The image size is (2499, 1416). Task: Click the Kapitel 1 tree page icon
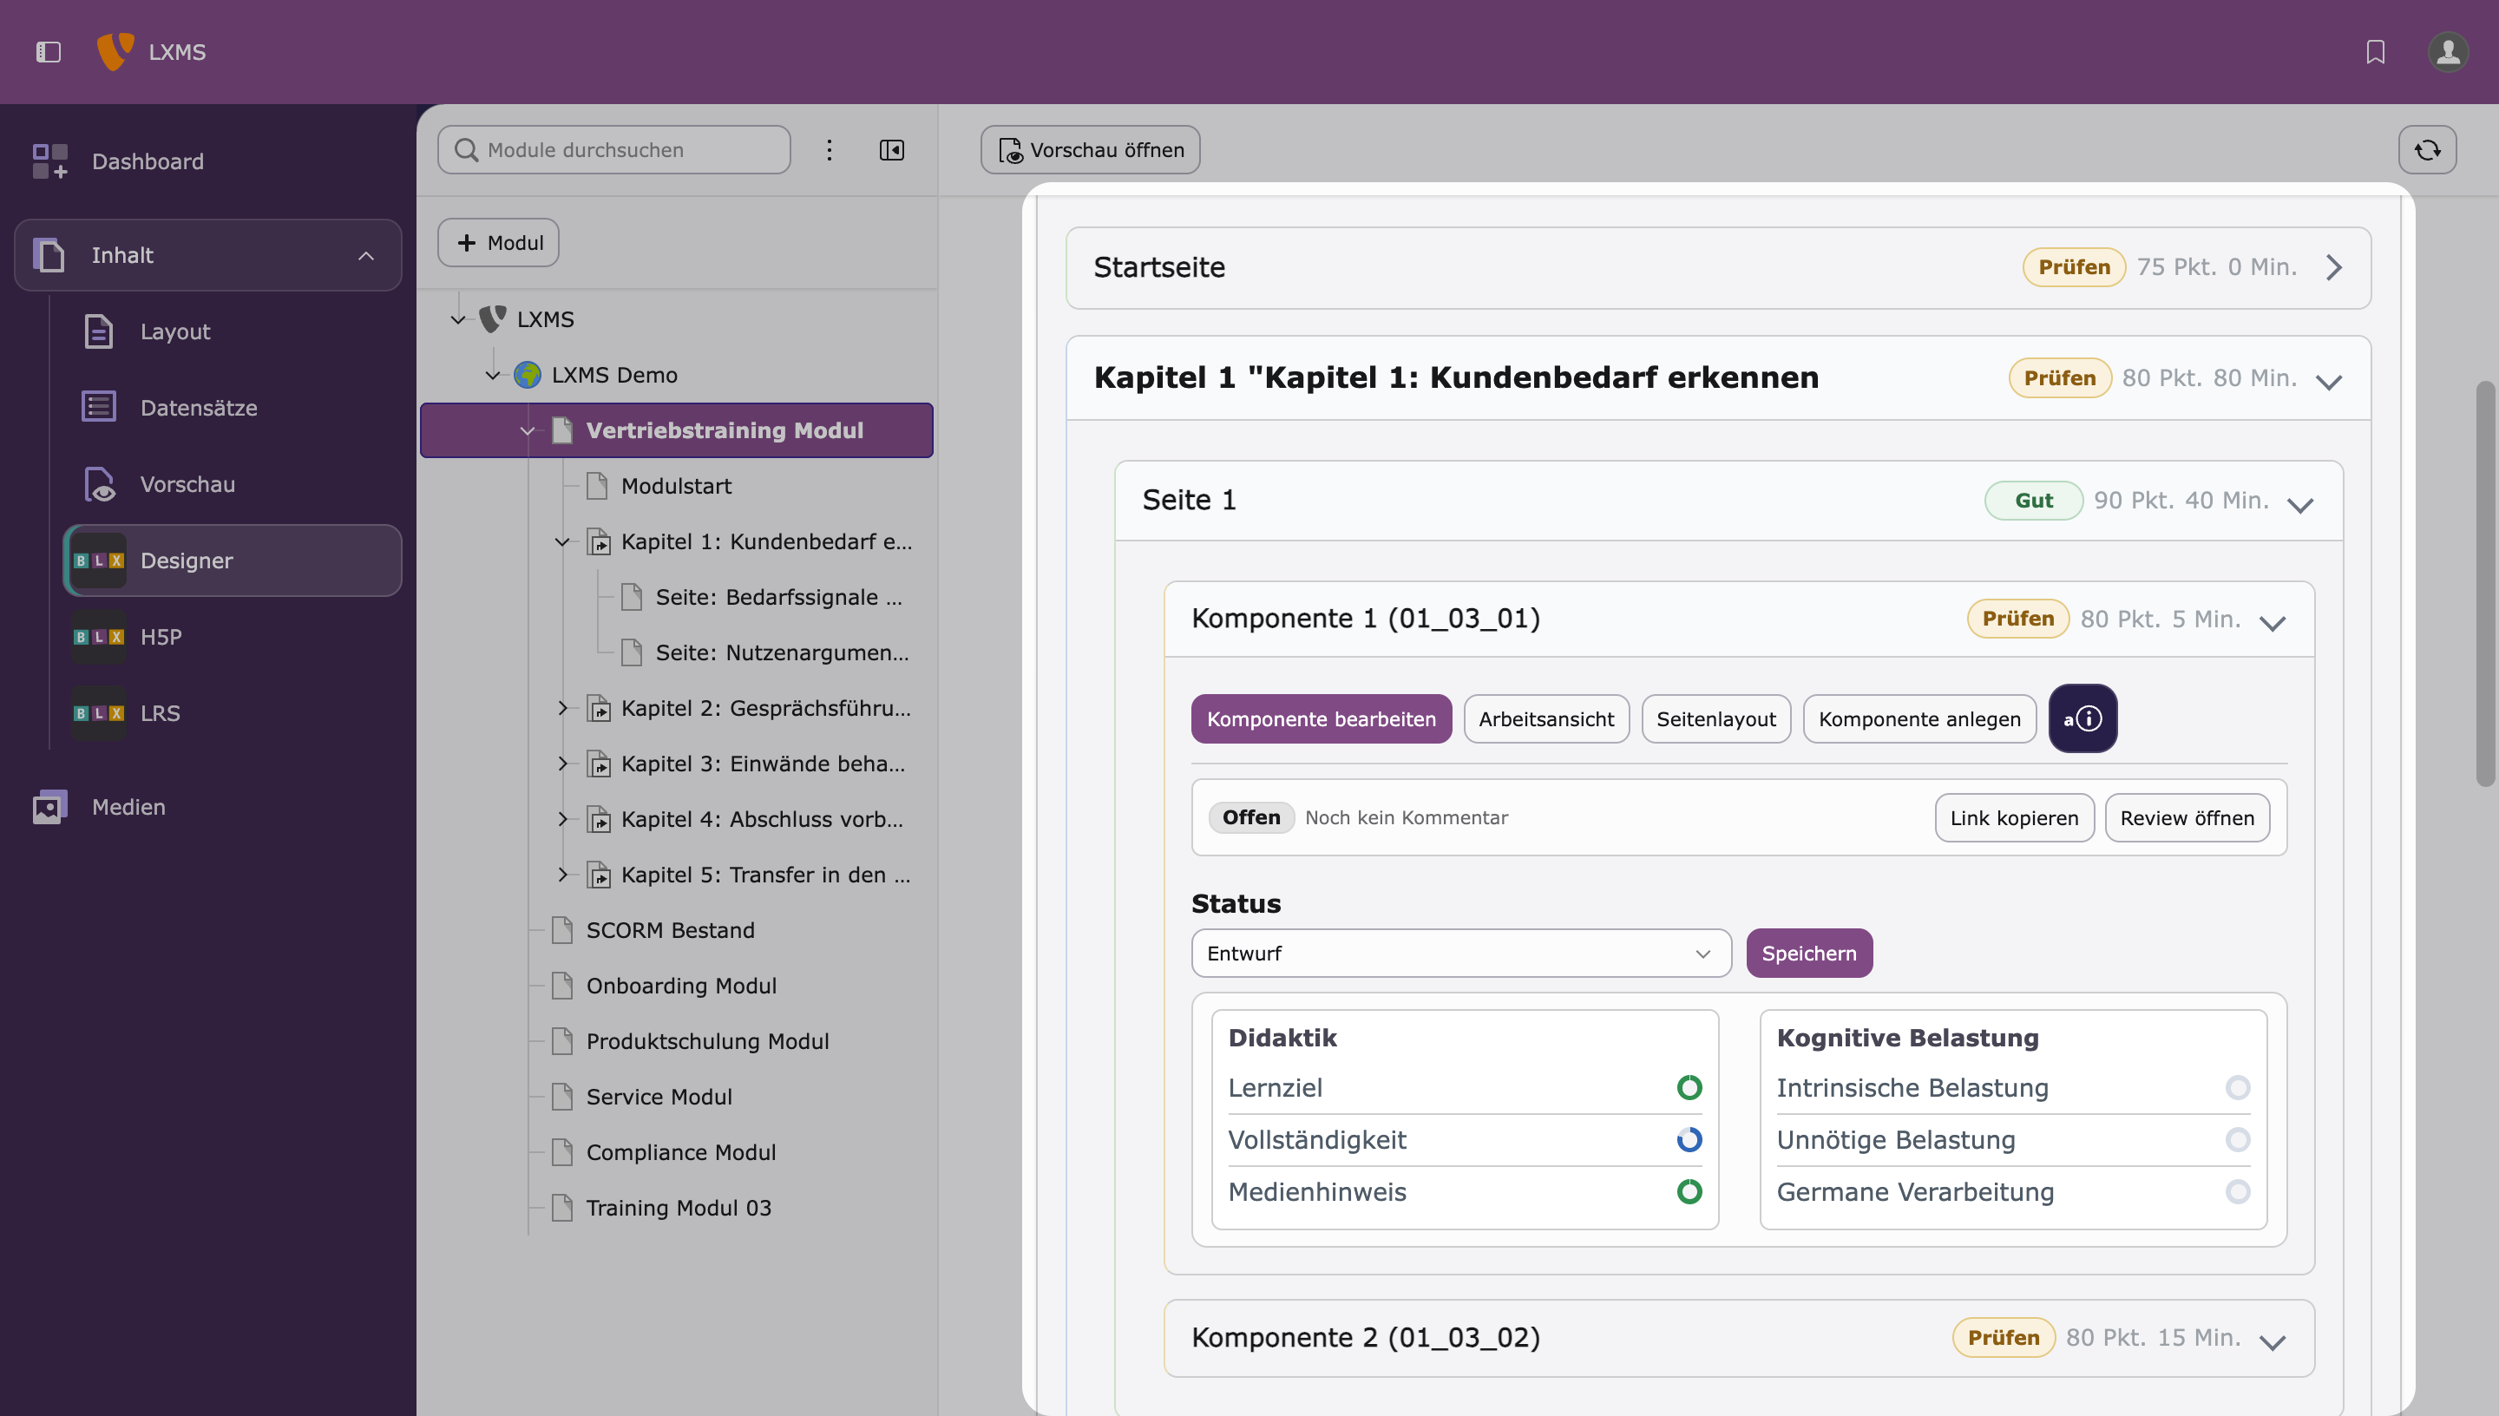coord(600,541)
